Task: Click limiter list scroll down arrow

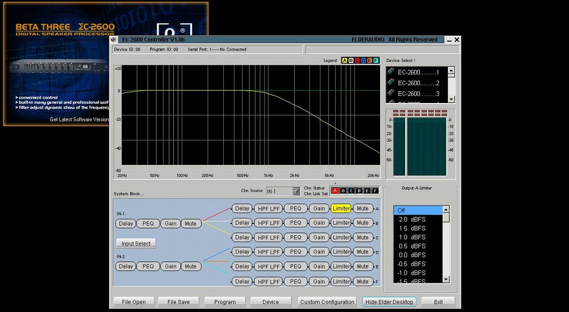Action: coord(446,279)
